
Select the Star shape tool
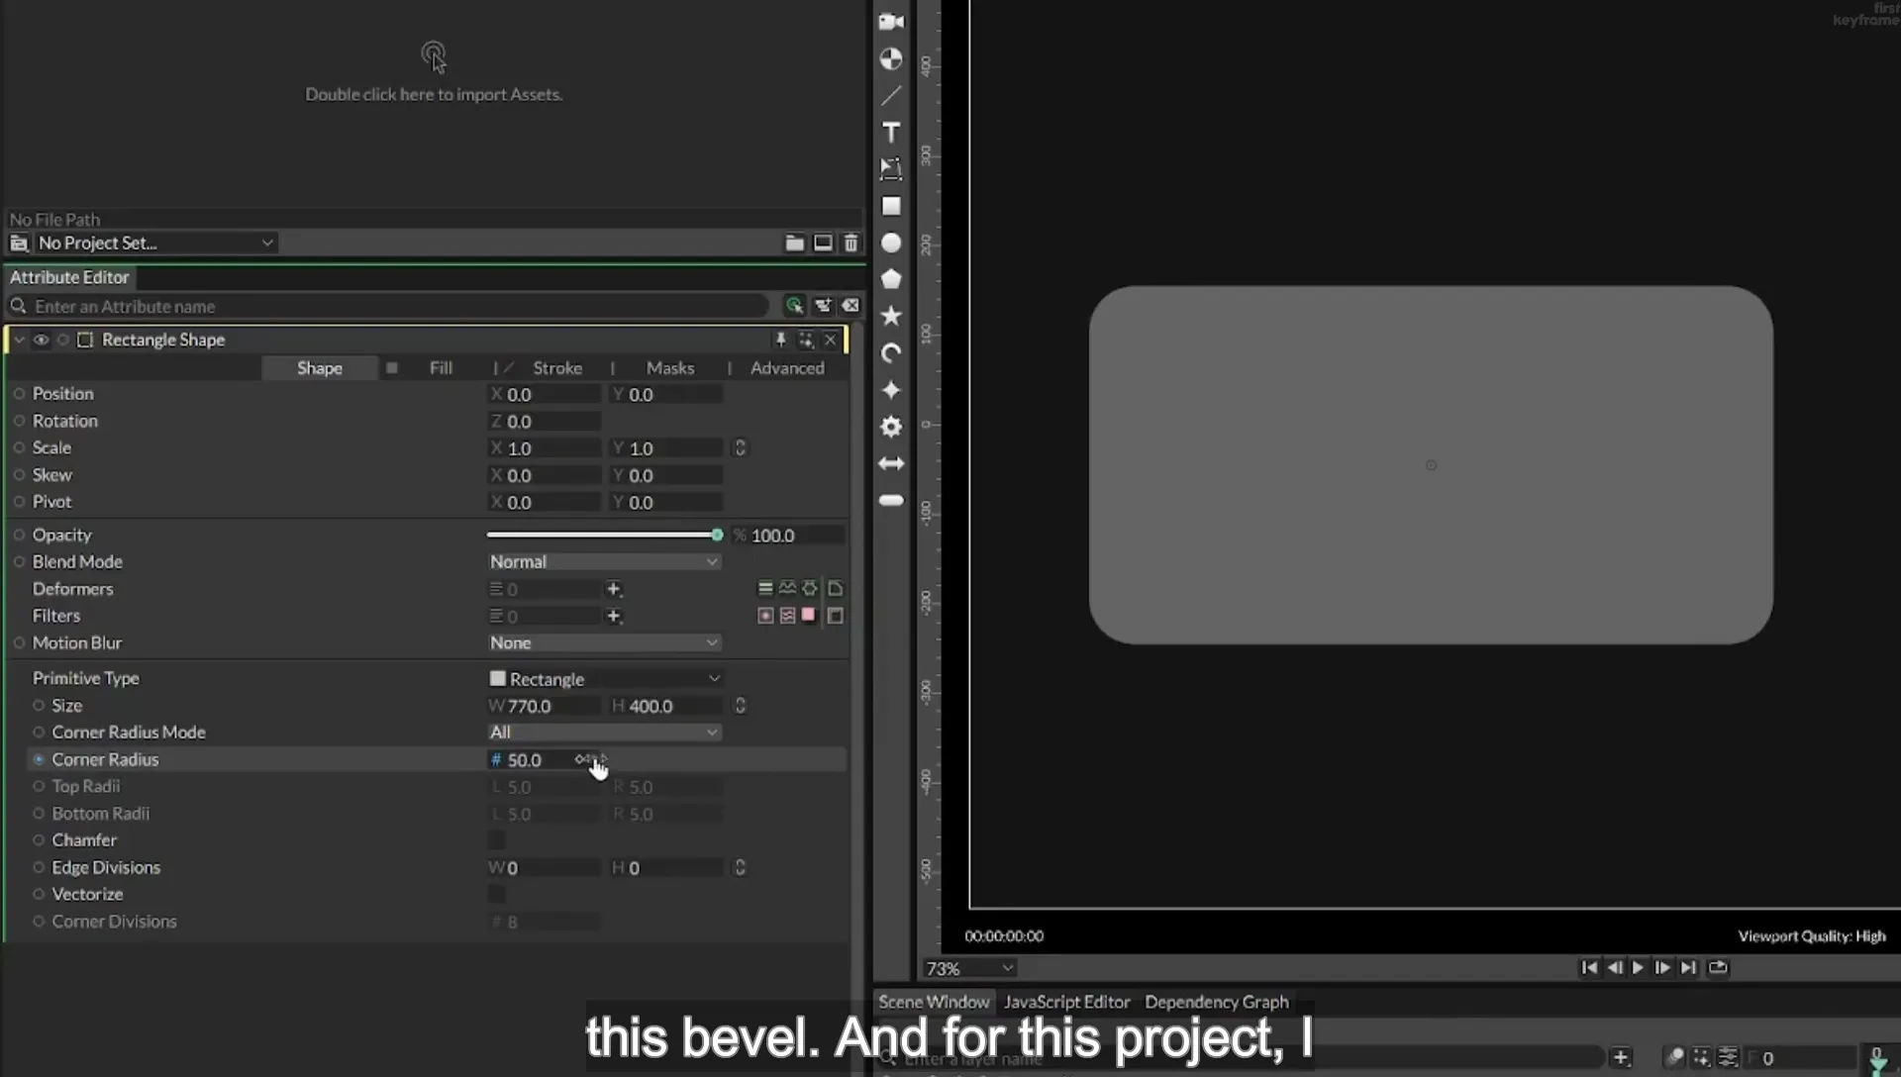pyautogui.click(x=891, y=316)
